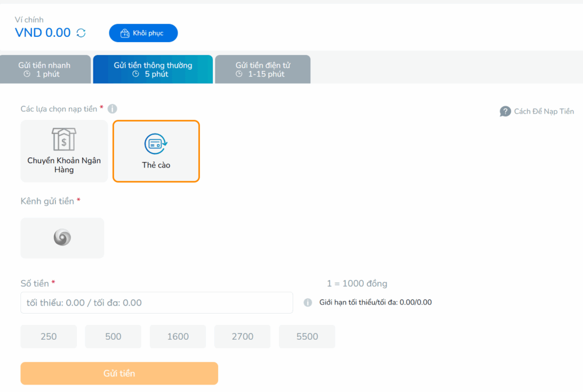The height and width of the screenshot is (392, 583).
Task: Open Cách Để Nạp Tiền help link
Action: click(536, 111)
